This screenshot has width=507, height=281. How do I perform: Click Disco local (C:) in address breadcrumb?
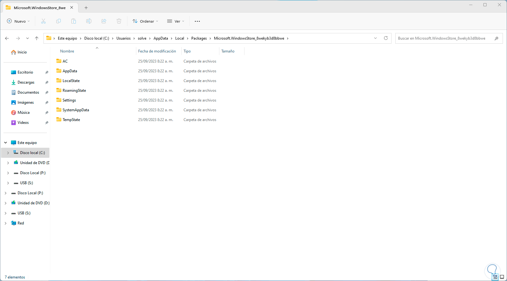97,38
